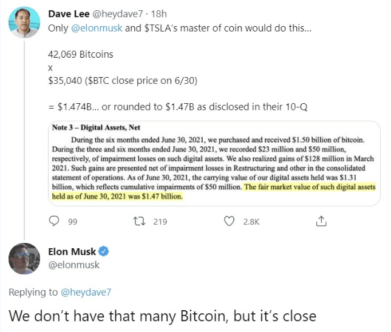
Task: Enlarge the Note 3 Digital Assets image
Action: 212,163
